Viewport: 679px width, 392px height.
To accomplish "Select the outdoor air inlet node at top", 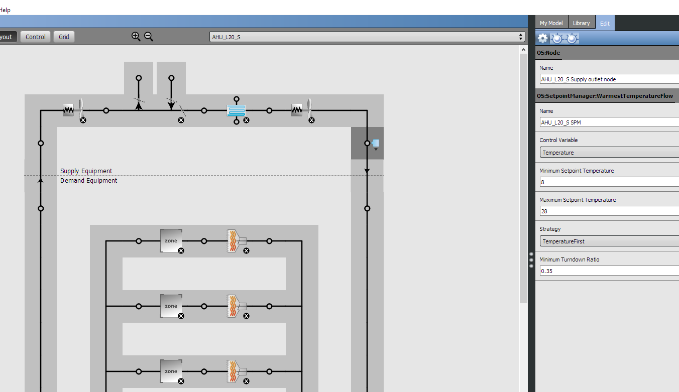I will pos(171,78).
